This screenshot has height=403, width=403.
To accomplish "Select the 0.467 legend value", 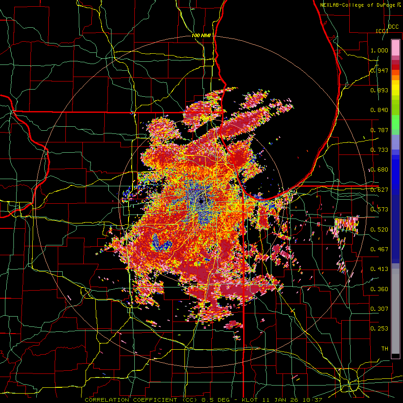I will point(379,249).
